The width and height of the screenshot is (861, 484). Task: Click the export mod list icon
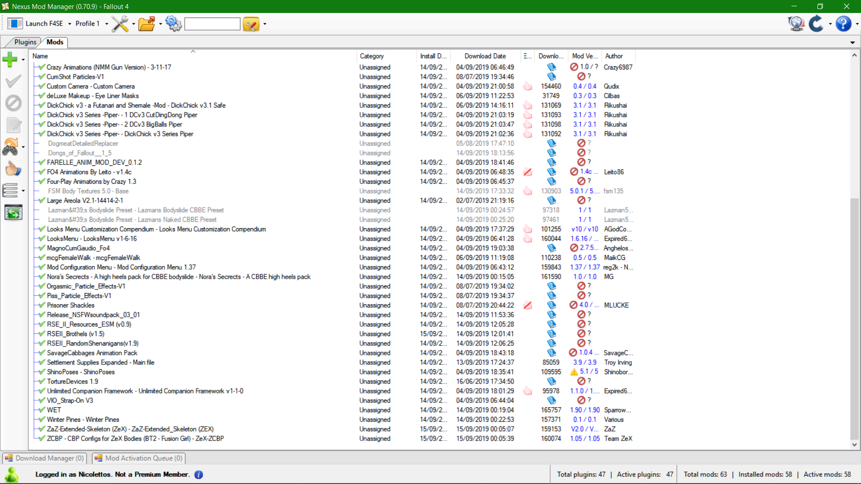pos(13,212)
